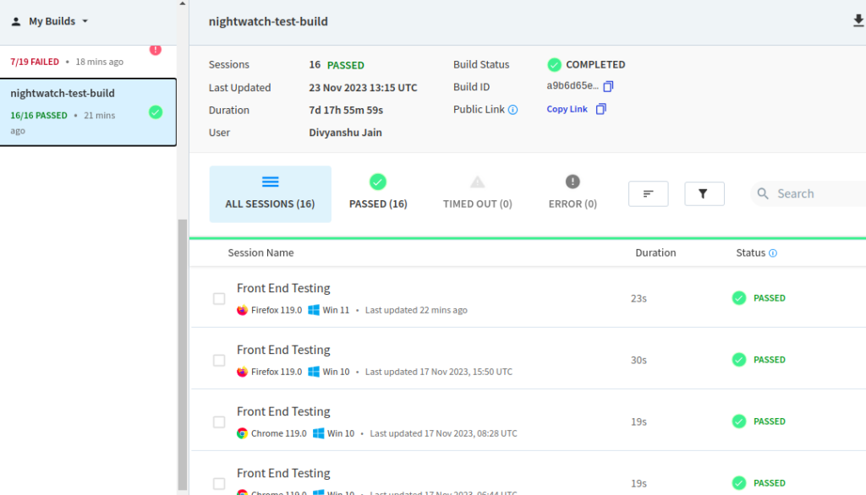Copy the Build ID using the copy icon

click(x=608, y=87)
